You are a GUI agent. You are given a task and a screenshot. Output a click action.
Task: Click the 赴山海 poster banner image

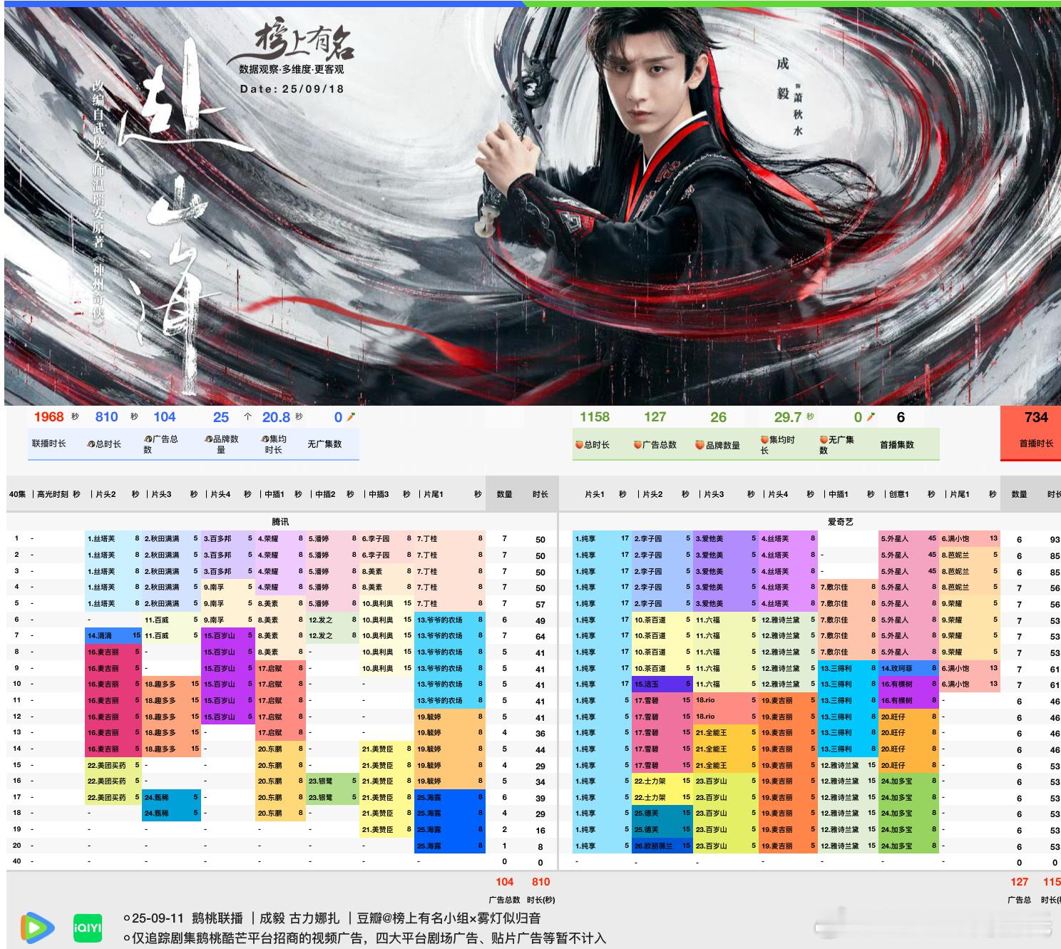tap(532, 206)
